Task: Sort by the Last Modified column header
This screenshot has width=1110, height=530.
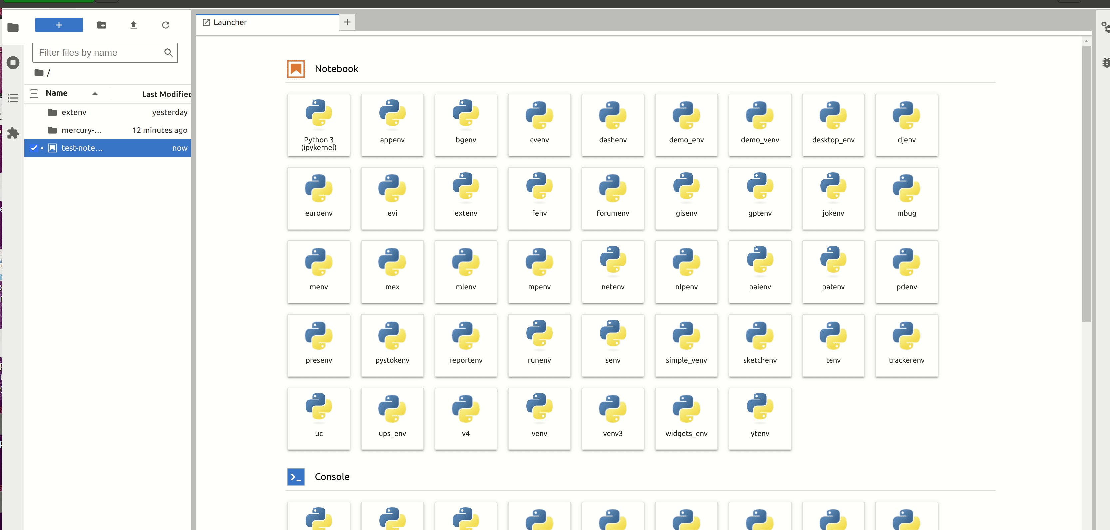Action: coord(166,94)
